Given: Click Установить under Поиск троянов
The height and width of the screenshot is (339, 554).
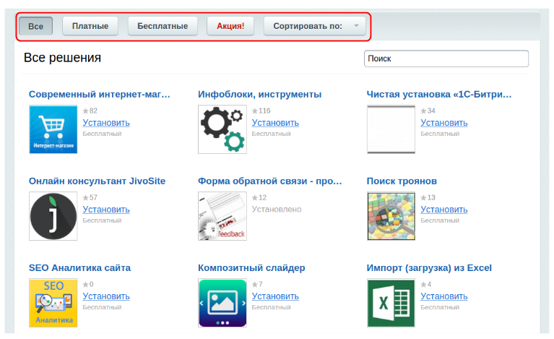Looking at the screenshot, I should (443, 210).
